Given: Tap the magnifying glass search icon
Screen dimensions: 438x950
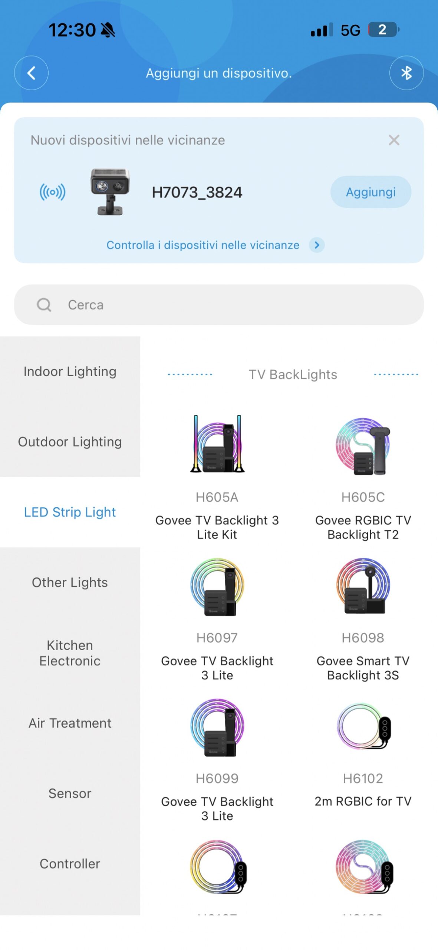Looking at the screenshot, I should [x=44, y=305].
